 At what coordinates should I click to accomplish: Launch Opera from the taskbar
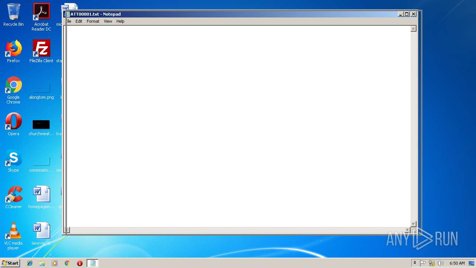(80, 263)
